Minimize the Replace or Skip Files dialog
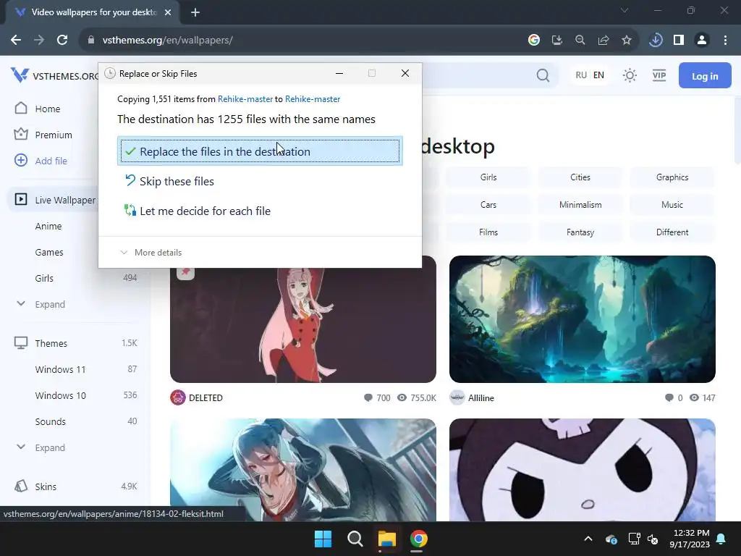Viewport: 741px width, 556px height. tap(339, 73)
